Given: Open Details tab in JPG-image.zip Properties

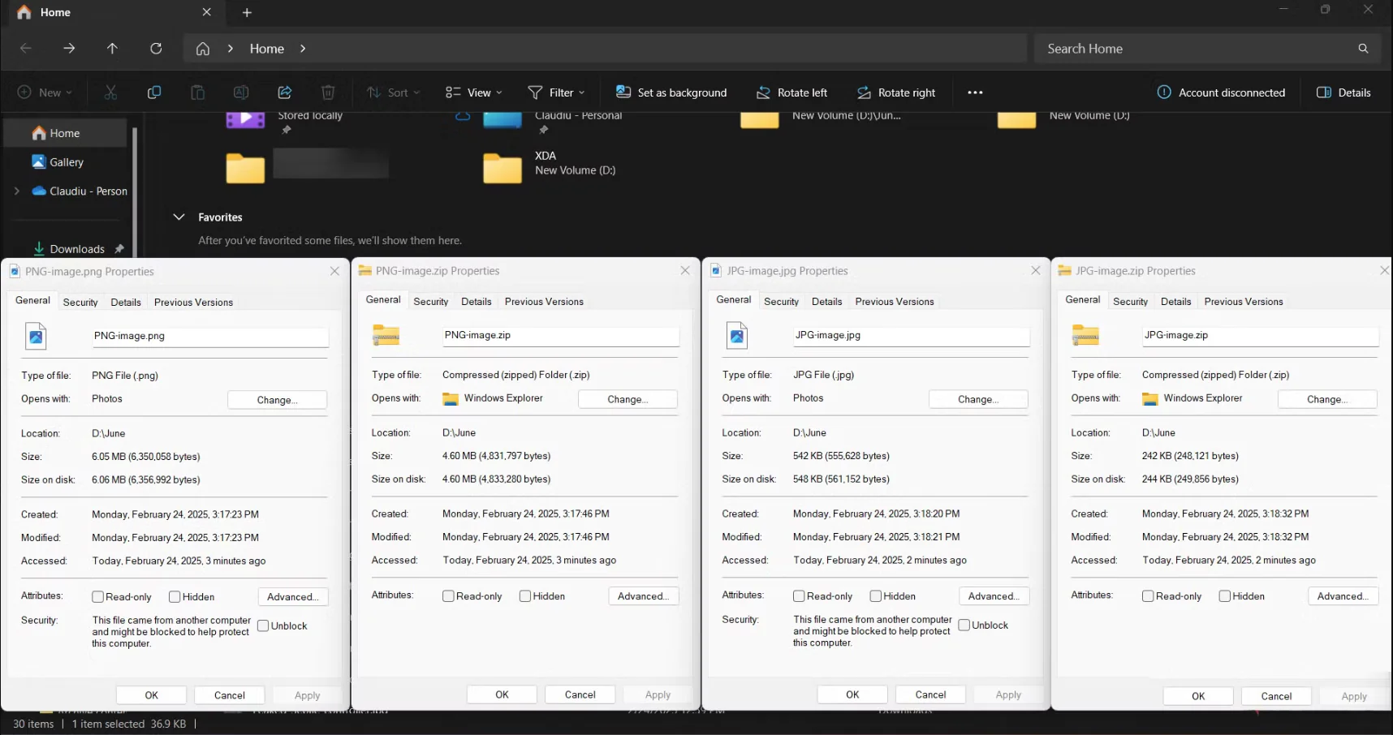Looking at the screenshot, I should 1175,302.
